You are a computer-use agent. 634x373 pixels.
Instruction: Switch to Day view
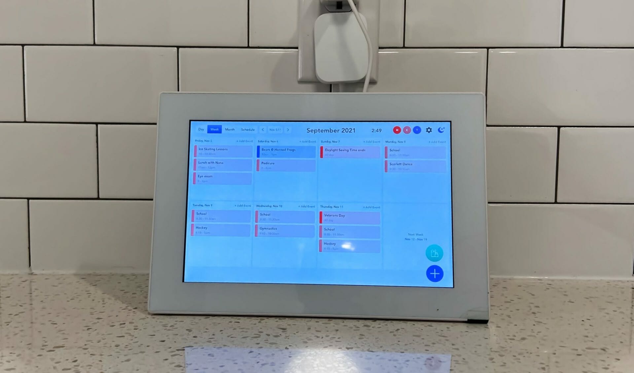click(x=201, y=129)
